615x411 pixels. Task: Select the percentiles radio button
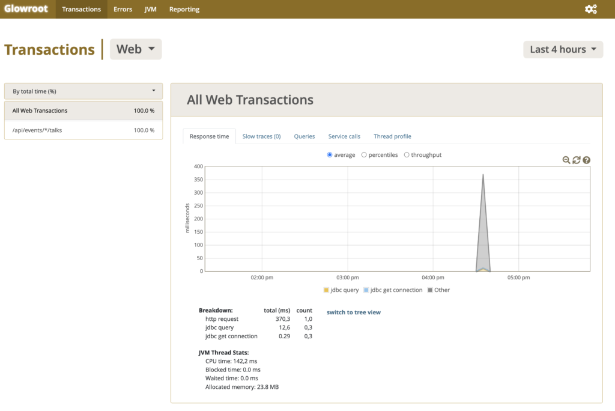point(364,155)
